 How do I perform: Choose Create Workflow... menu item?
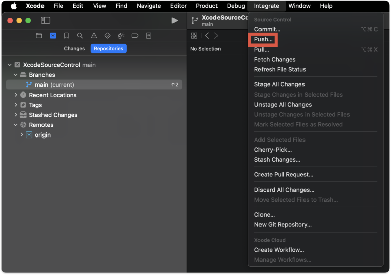(x=316, y=250)
